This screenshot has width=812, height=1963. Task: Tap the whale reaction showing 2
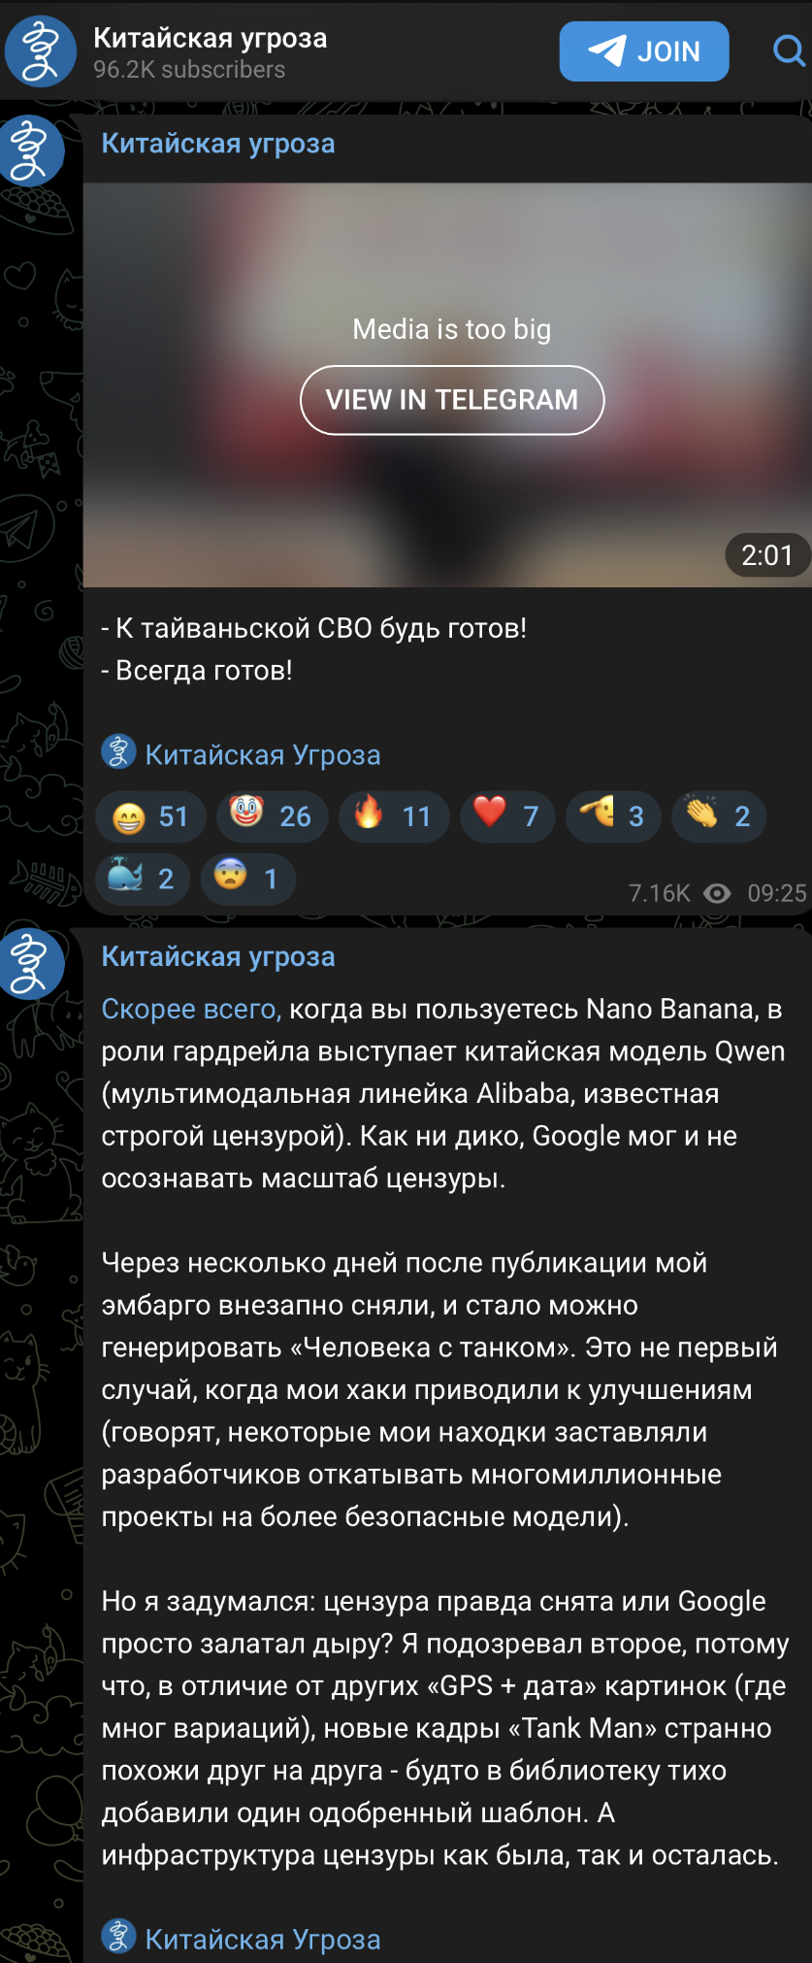[143, 879]
